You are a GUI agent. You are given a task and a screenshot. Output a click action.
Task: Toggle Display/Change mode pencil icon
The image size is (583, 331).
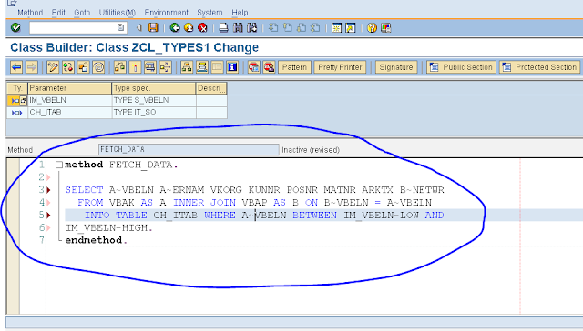53,67
